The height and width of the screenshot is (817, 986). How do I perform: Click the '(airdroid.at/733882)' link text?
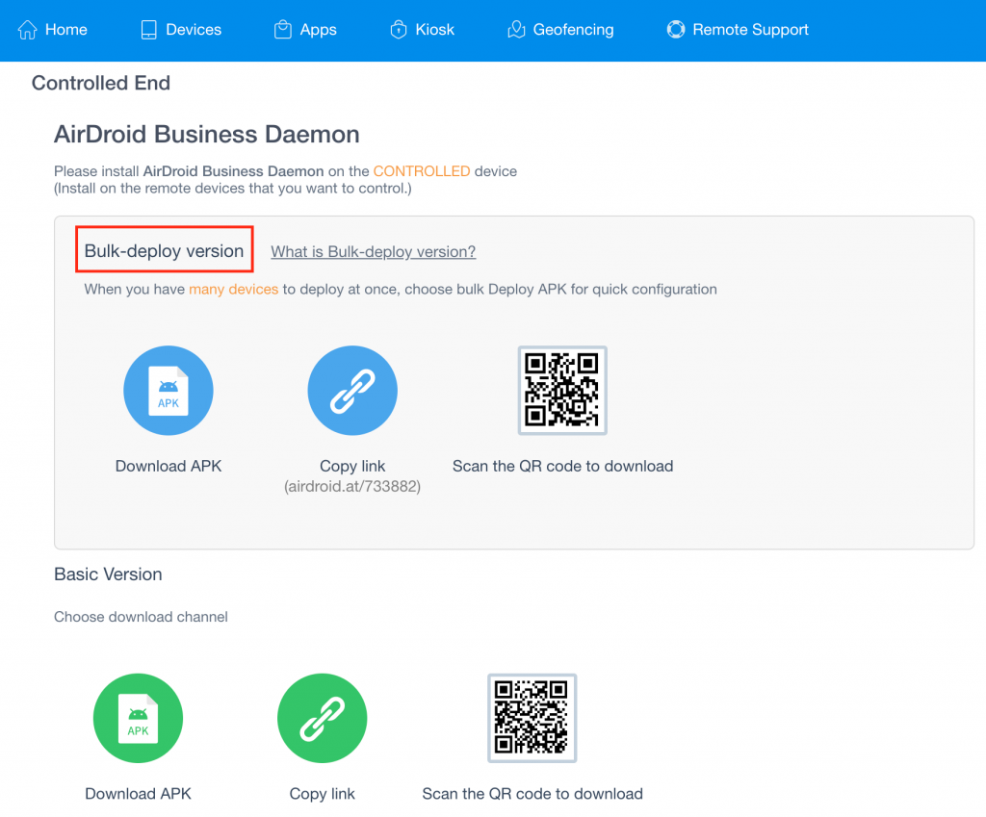pos(352,486)
